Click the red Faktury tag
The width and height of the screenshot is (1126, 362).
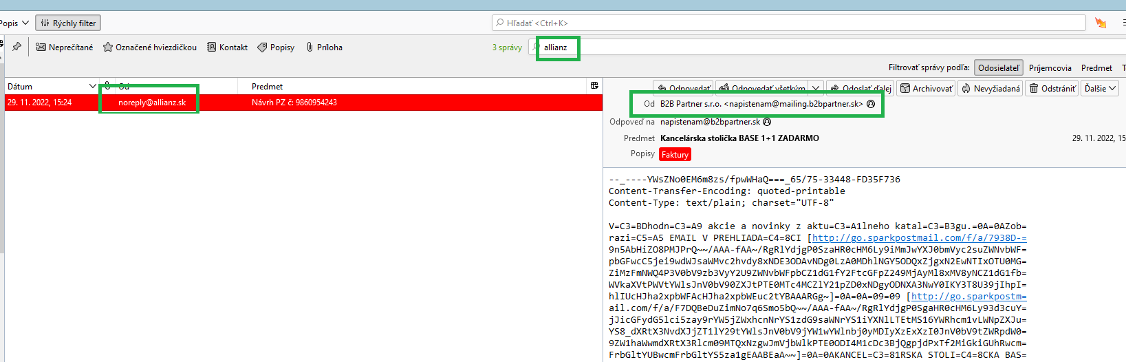pyautogui.click(x=675, y=154)
